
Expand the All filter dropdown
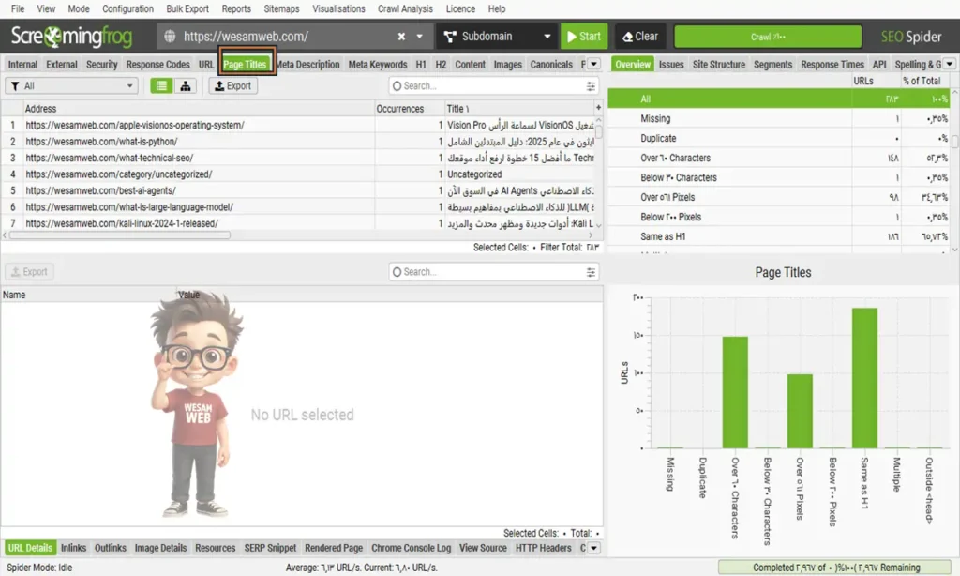tap(72, 86)
